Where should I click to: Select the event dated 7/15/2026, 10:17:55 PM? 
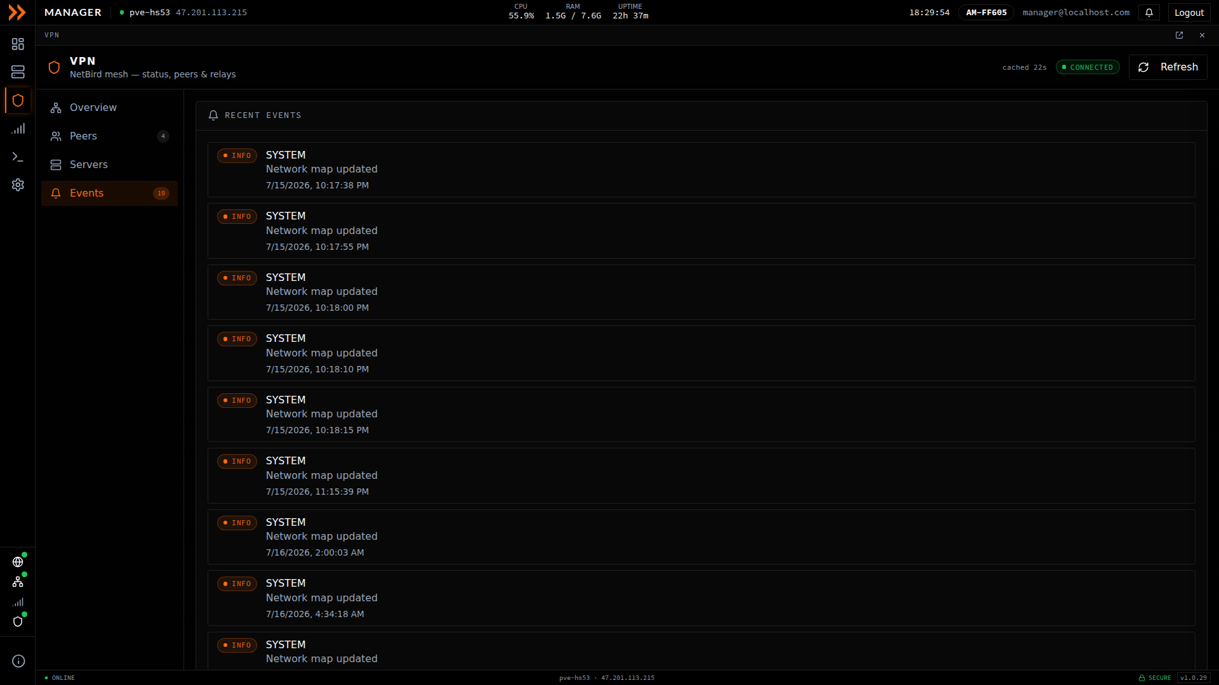click(701, 231)
